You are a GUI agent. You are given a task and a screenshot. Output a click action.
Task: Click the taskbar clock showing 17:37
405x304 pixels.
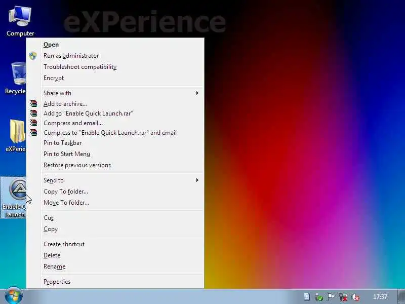(380, 297)
